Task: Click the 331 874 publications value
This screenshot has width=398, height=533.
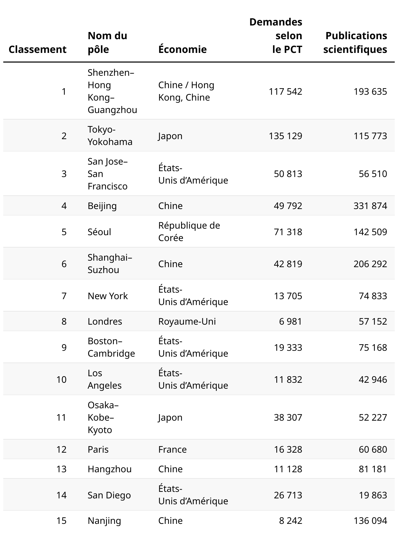Action: [x=370, y=206]
